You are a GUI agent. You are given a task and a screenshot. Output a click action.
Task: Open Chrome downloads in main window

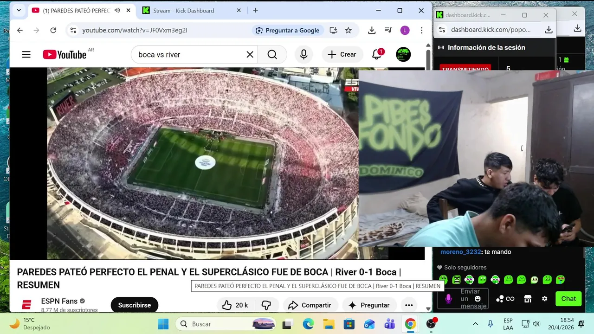(x=372, y=30)
